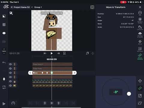Tap the split layer center icon at bottom
The width and height of the screenshot is (144, 108).
[52, 103]
